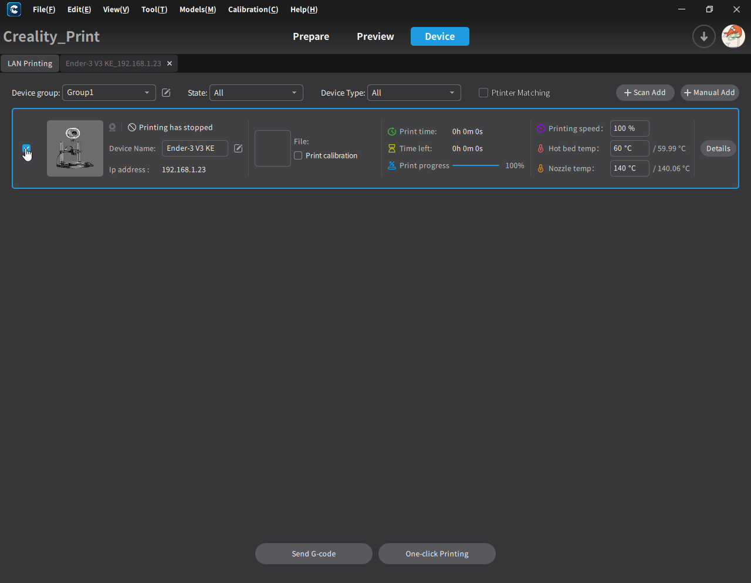
Task: Close the Creality Print window
Action: coord(737,9)
